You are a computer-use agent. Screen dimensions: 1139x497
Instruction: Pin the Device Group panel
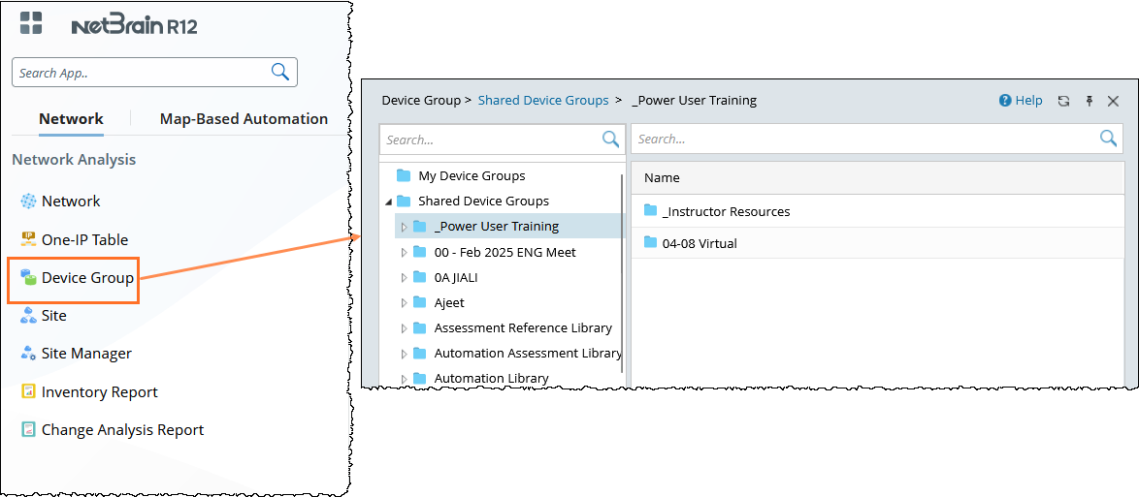1089,102
